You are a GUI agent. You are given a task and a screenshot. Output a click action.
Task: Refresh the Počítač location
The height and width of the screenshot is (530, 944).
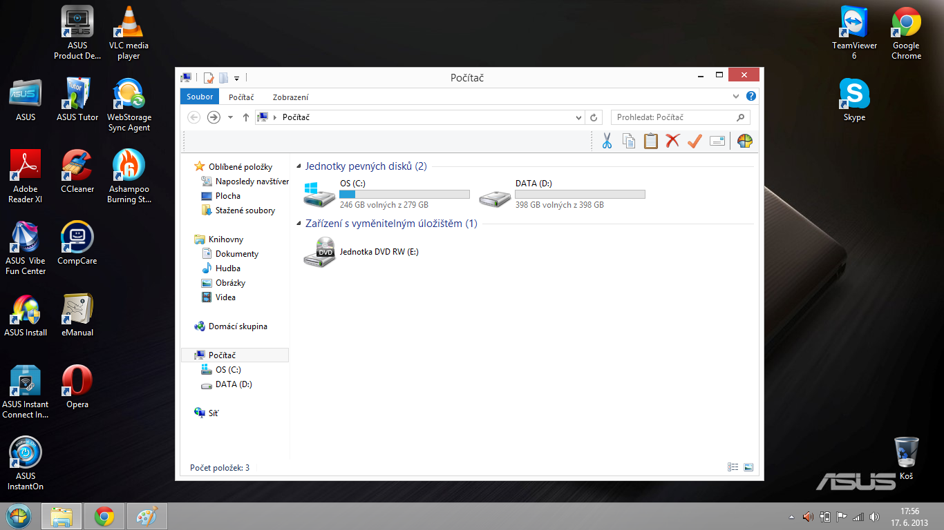(x=594, y=117)
